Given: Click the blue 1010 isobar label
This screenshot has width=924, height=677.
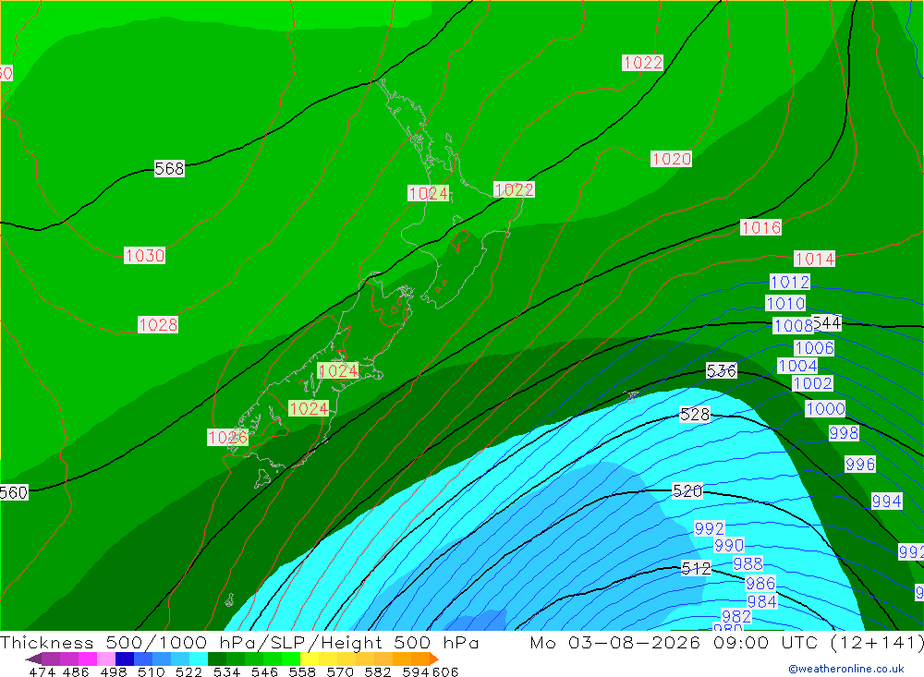Looking at the screenshot, I should tap(784, 304).
